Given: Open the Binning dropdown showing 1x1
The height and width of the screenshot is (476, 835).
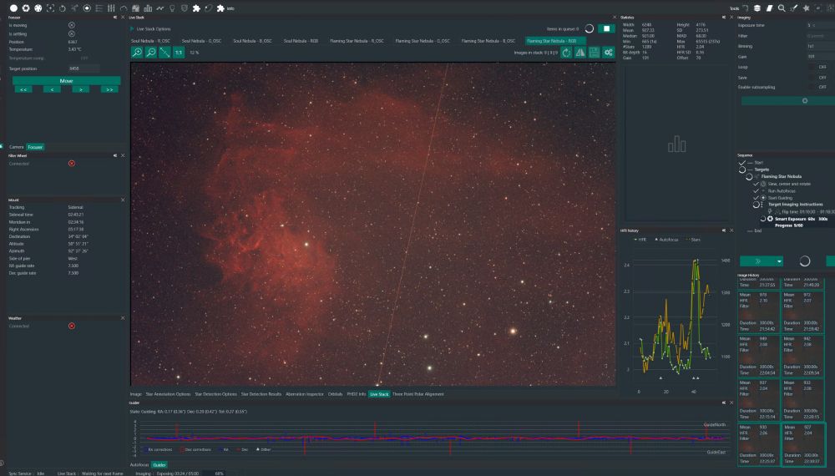Looking at the screenshot, I should coord(820,46).
